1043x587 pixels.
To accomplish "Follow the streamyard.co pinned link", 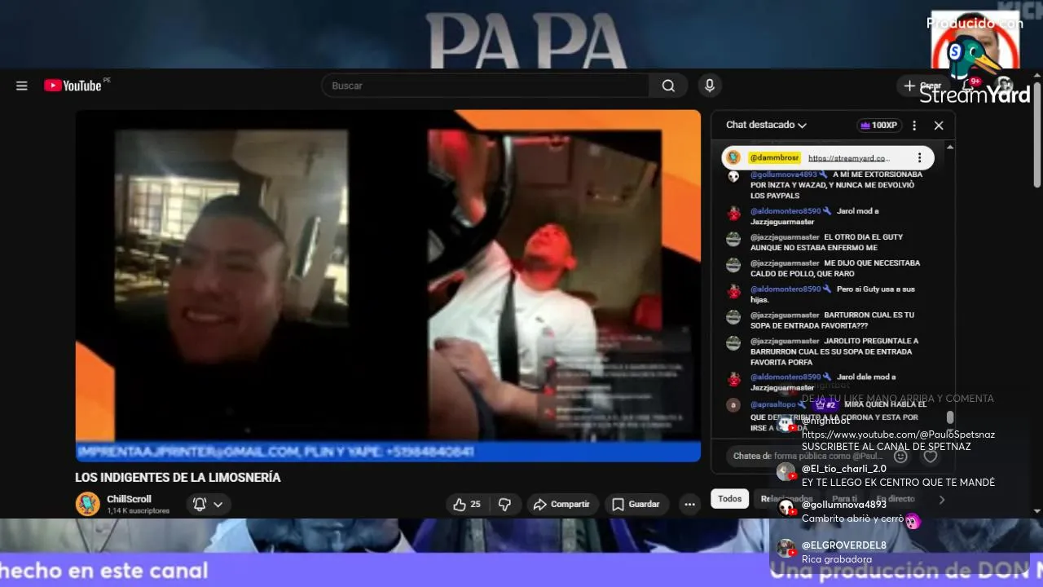I will click(849, 158).
